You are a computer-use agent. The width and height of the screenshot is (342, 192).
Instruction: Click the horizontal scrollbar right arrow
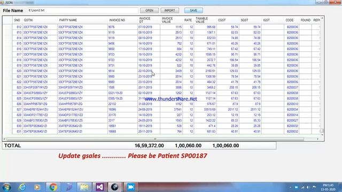click(318, 139)
